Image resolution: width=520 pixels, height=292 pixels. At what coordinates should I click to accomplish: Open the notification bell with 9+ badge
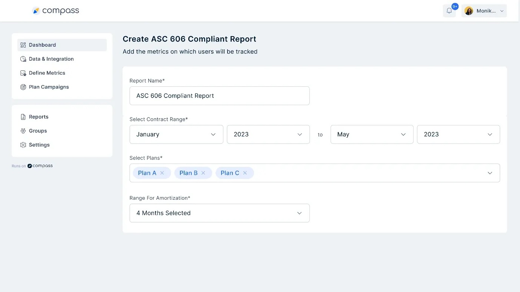click(x=449, y=11)
